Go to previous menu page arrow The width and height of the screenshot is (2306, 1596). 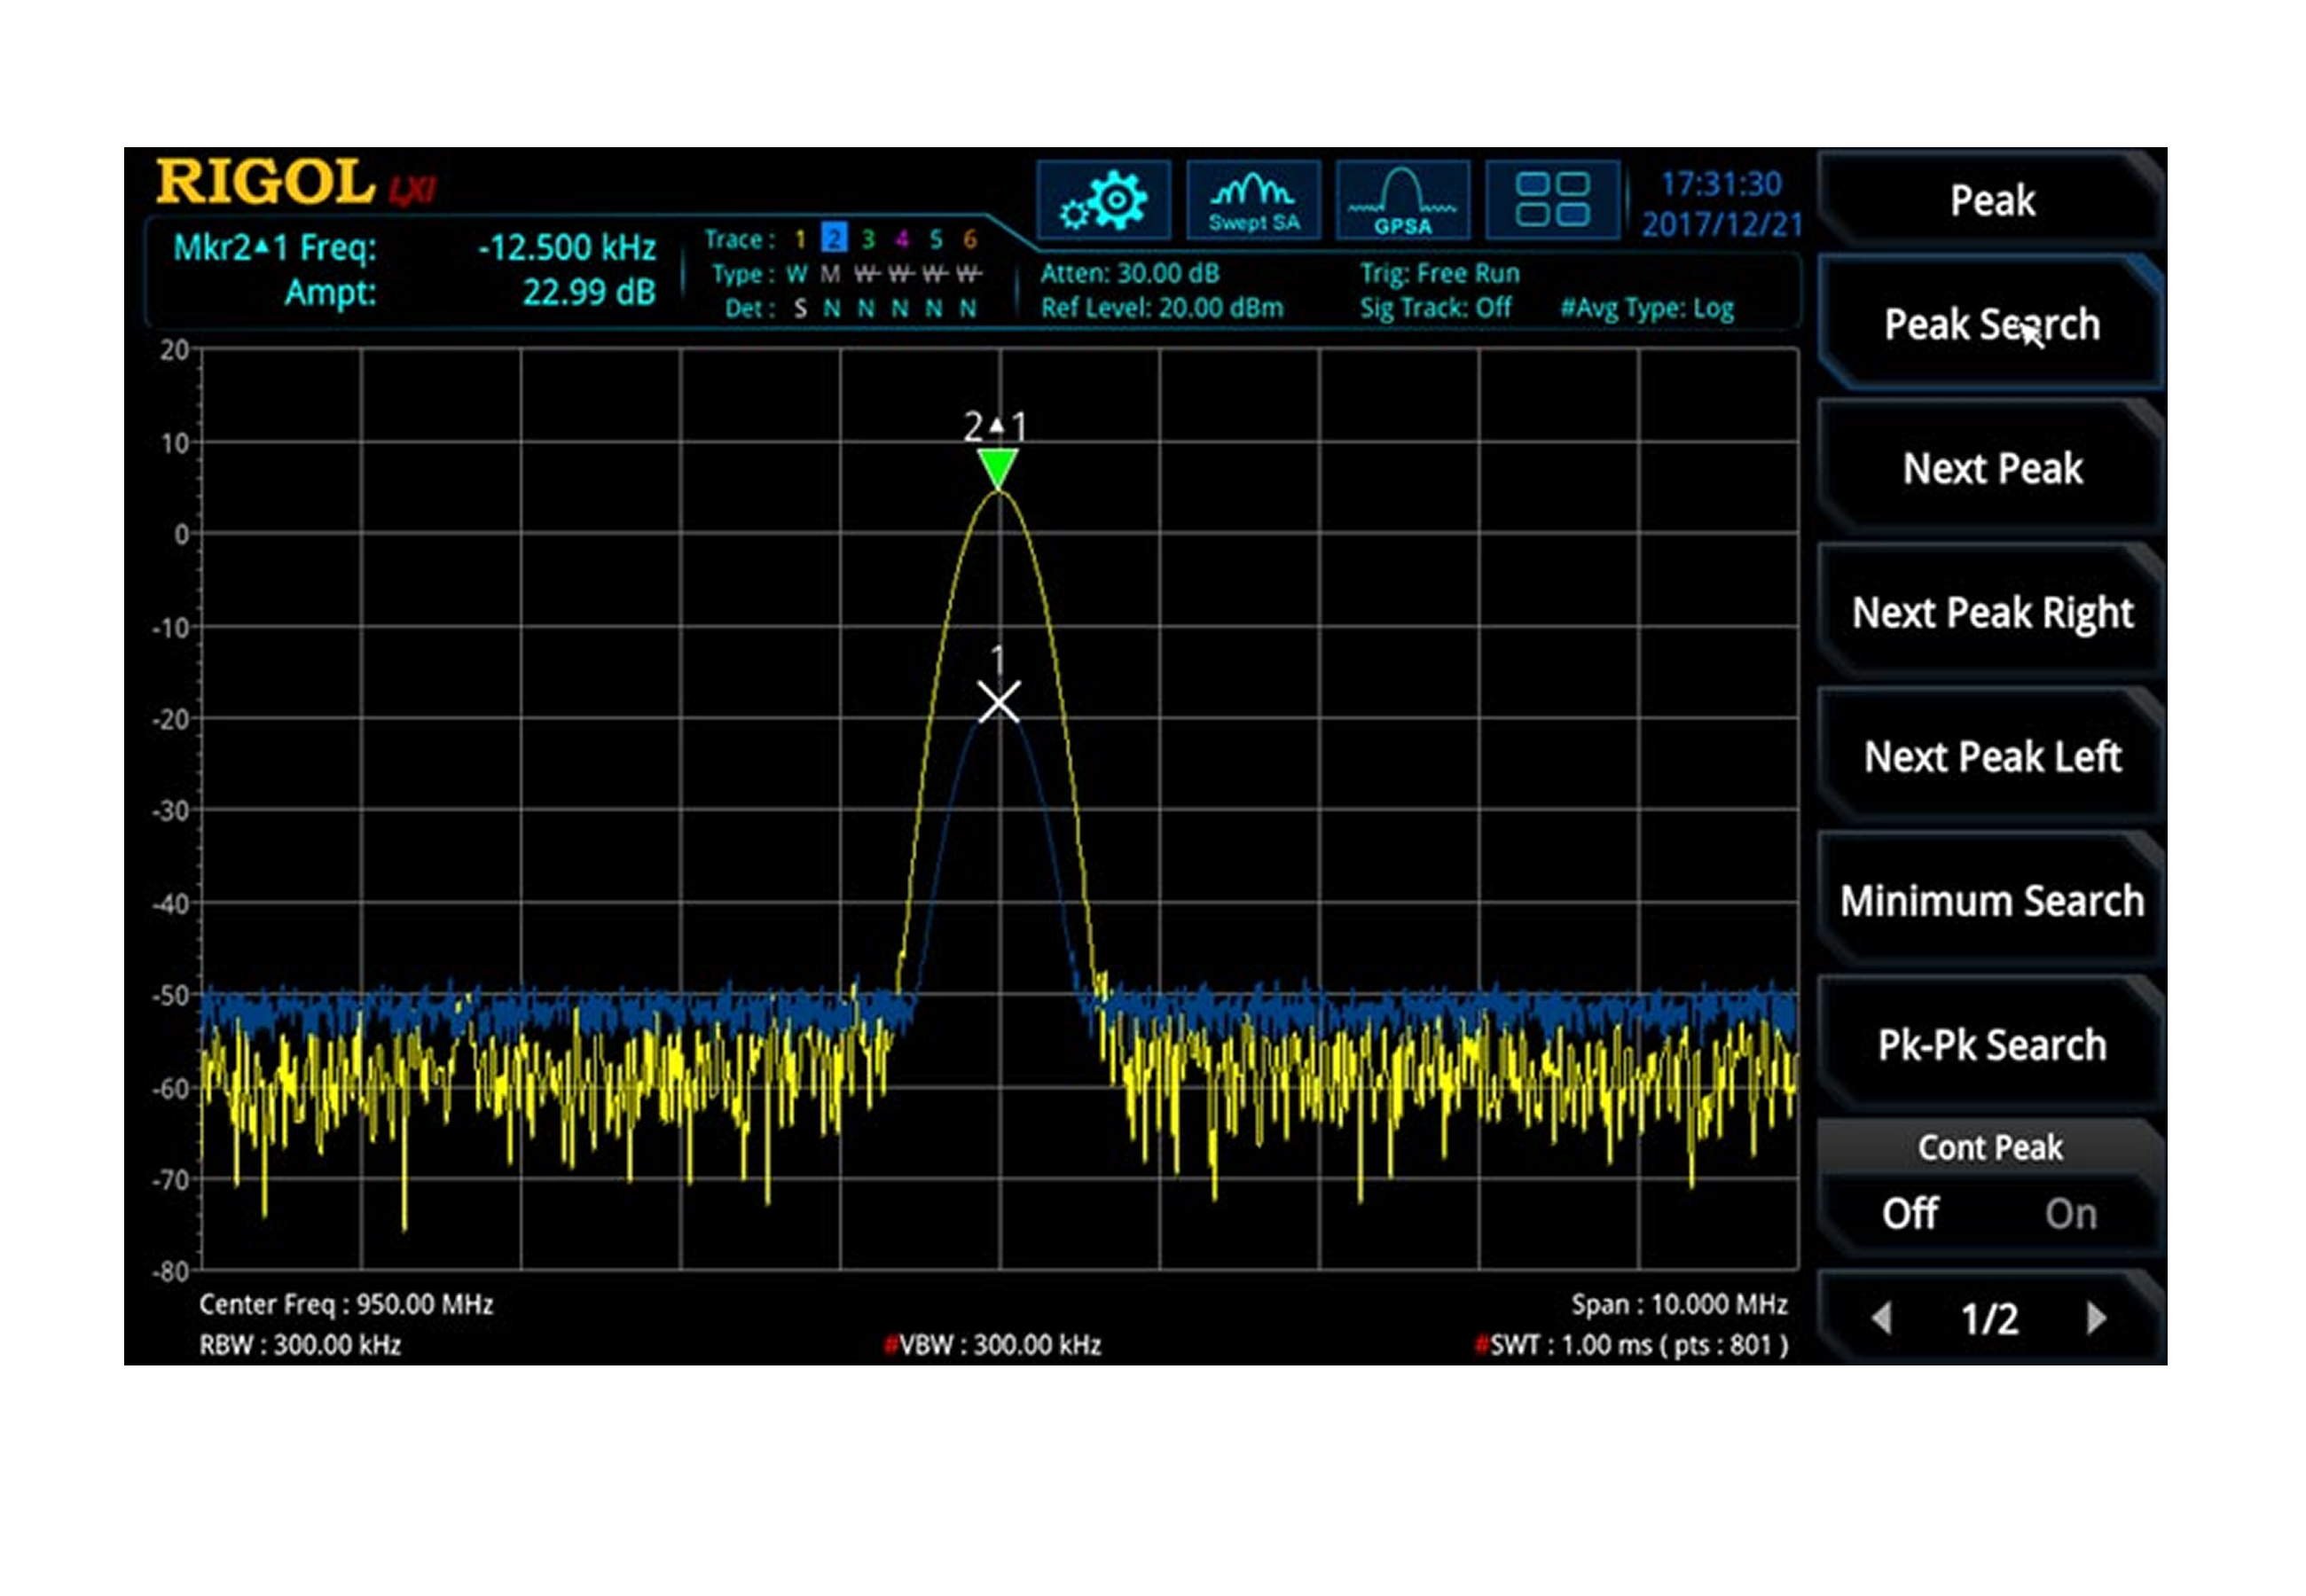[x=1882, y=1318]
